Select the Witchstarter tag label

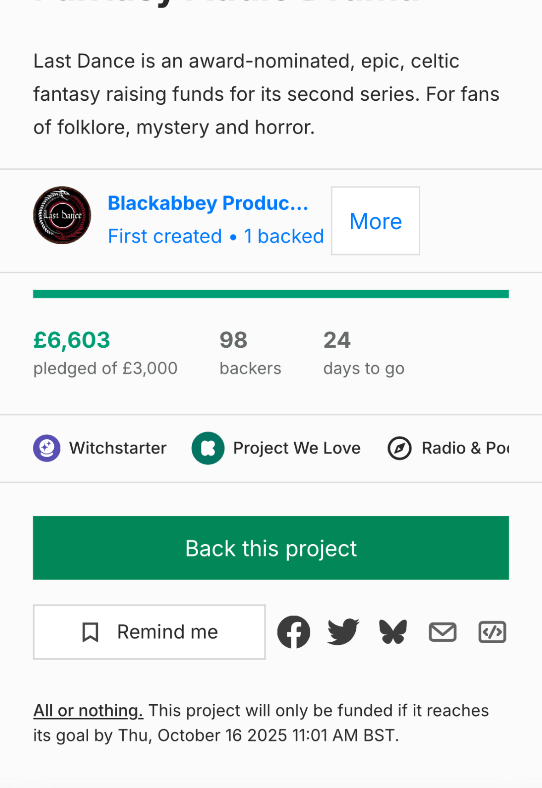[x=118, y=448]
